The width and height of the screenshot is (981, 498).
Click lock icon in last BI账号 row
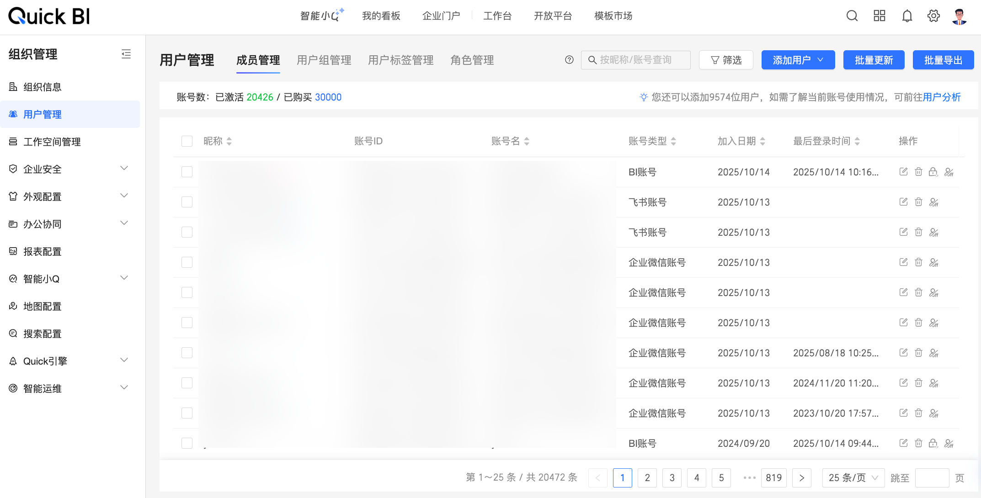[933, 443]
